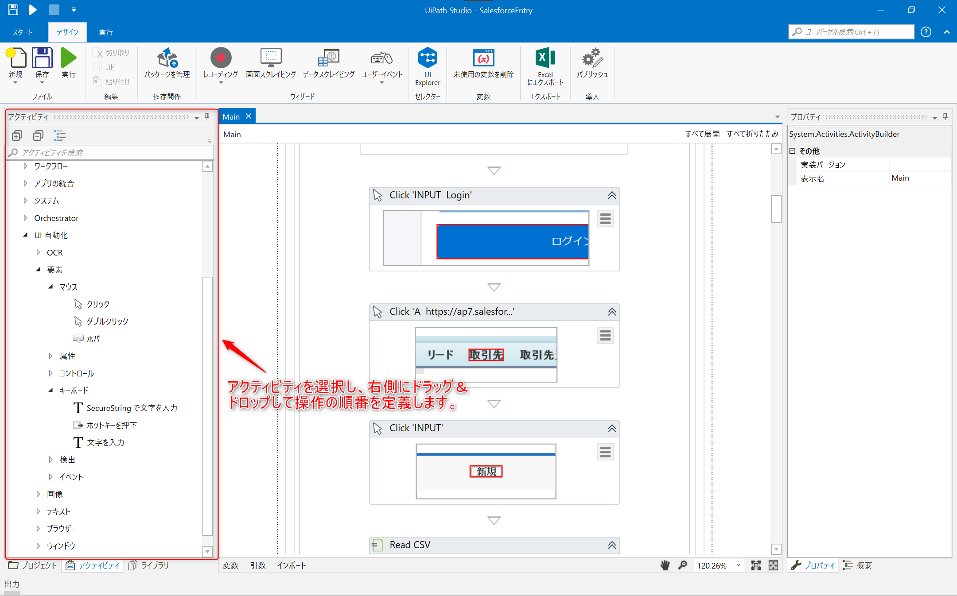Screen dimensions: 957x596
Task: Select SecureString で文字を入力 activity
Action: click(x=125, y=408)
